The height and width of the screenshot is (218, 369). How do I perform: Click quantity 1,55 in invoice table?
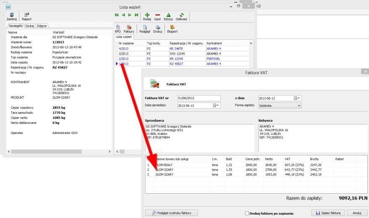click(x=229, y=170)
